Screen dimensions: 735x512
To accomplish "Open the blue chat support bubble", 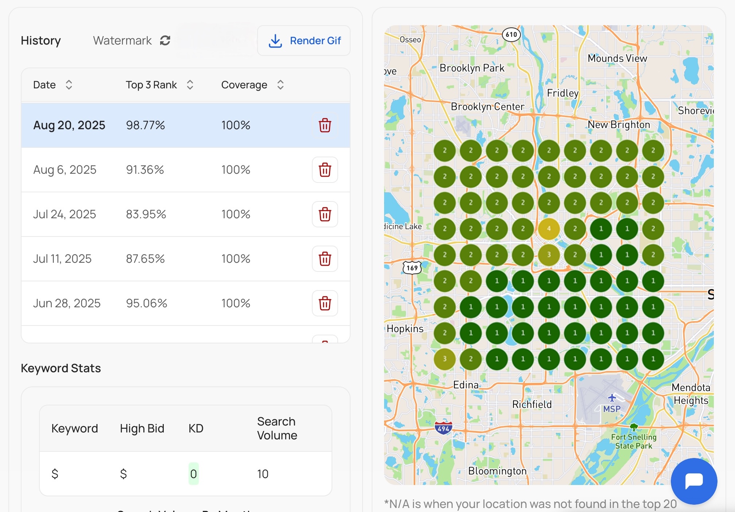I will click(x=694, y=481).
